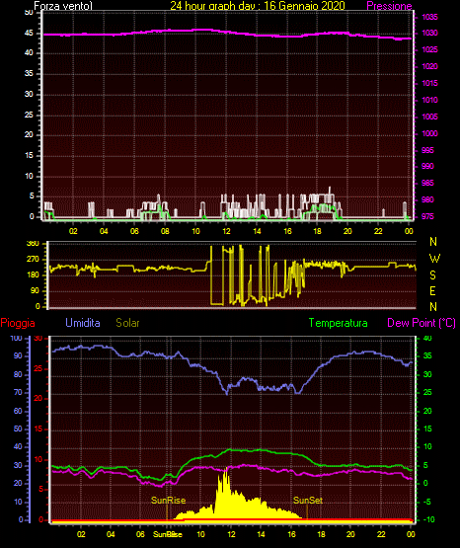The height and width of the screenshot is (548, 460).
Task: Click the topmost "N" compass letter
Action: 433,242
